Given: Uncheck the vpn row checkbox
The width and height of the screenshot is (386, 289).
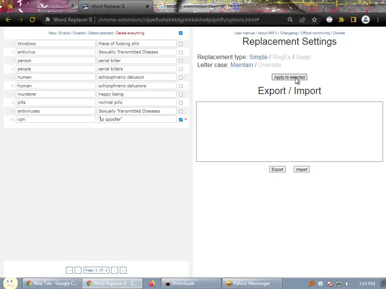Looking at the screenshot, I should (x=181, y=120).
